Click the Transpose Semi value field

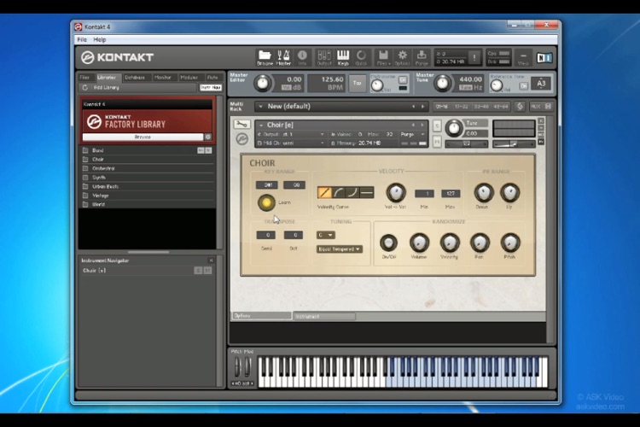click(265, 235)
